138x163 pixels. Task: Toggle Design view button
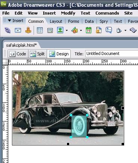pos(59,54)
